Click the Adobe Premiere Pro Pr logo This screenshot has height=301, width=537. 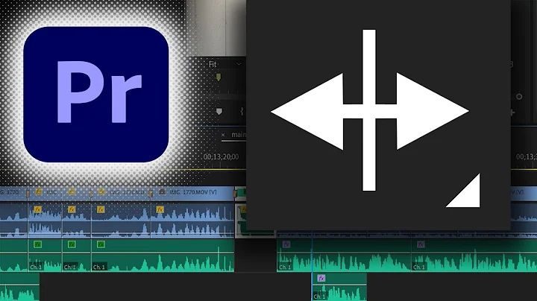pyautogui.click(x=96, y=95)
